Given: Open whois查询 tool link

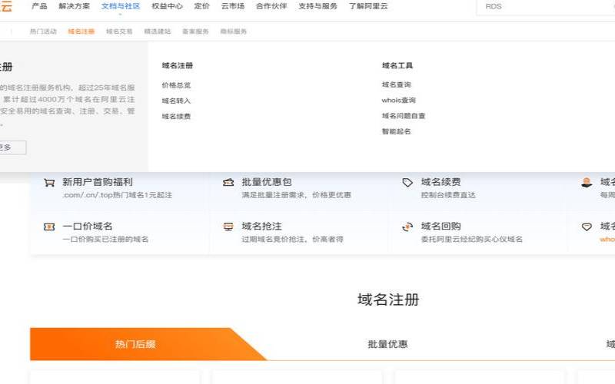Looking at the screenshot, I should [398, 101].
